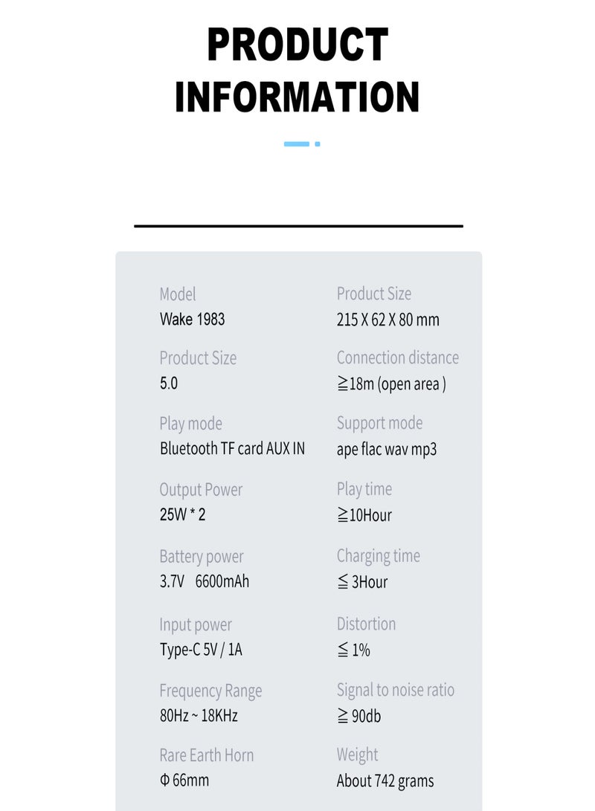Click the PRODUCT INFORMATION heading
The image size is (595, 811).
click(297, 69)
